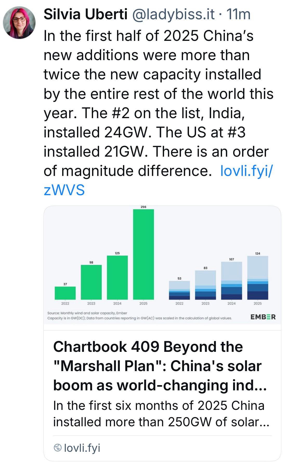Click the Silvia Uberti display name
The width and height of the screenshot is (293, 464).
point(86,14)
